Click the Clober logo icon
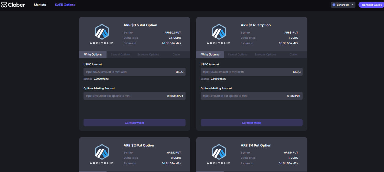Screen dimensions: 384x172 4,5
